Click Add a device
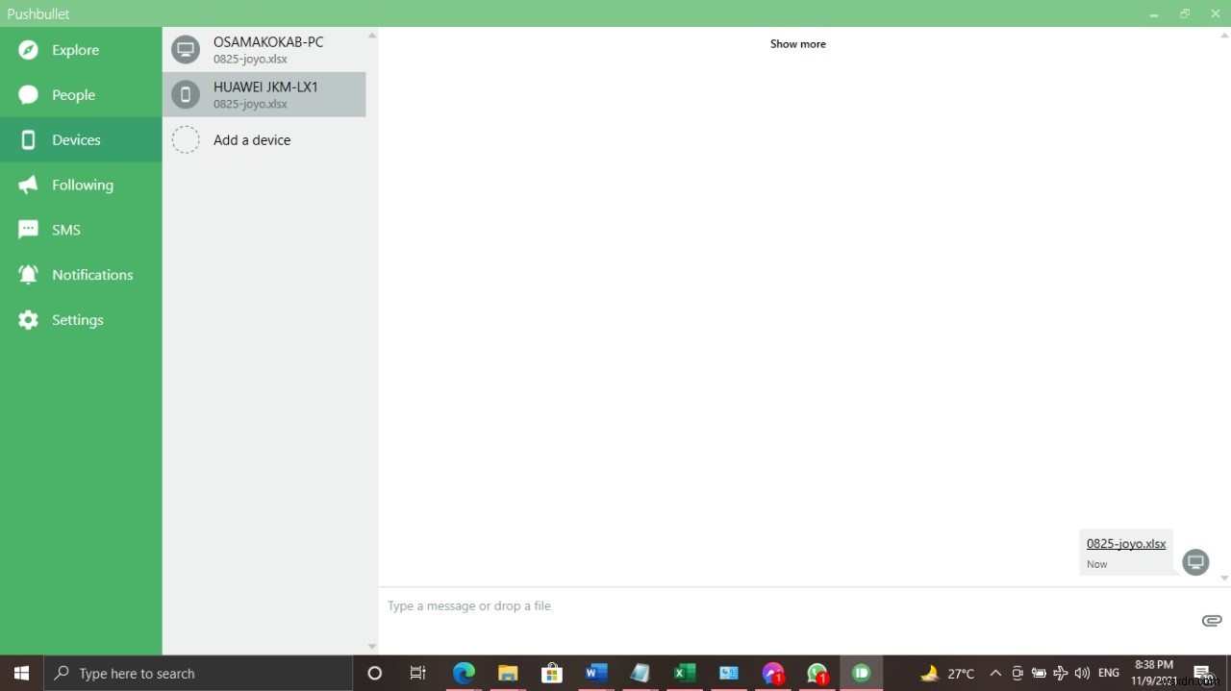The height and width of the screenshot is (691, 1231). coord(252,139)
